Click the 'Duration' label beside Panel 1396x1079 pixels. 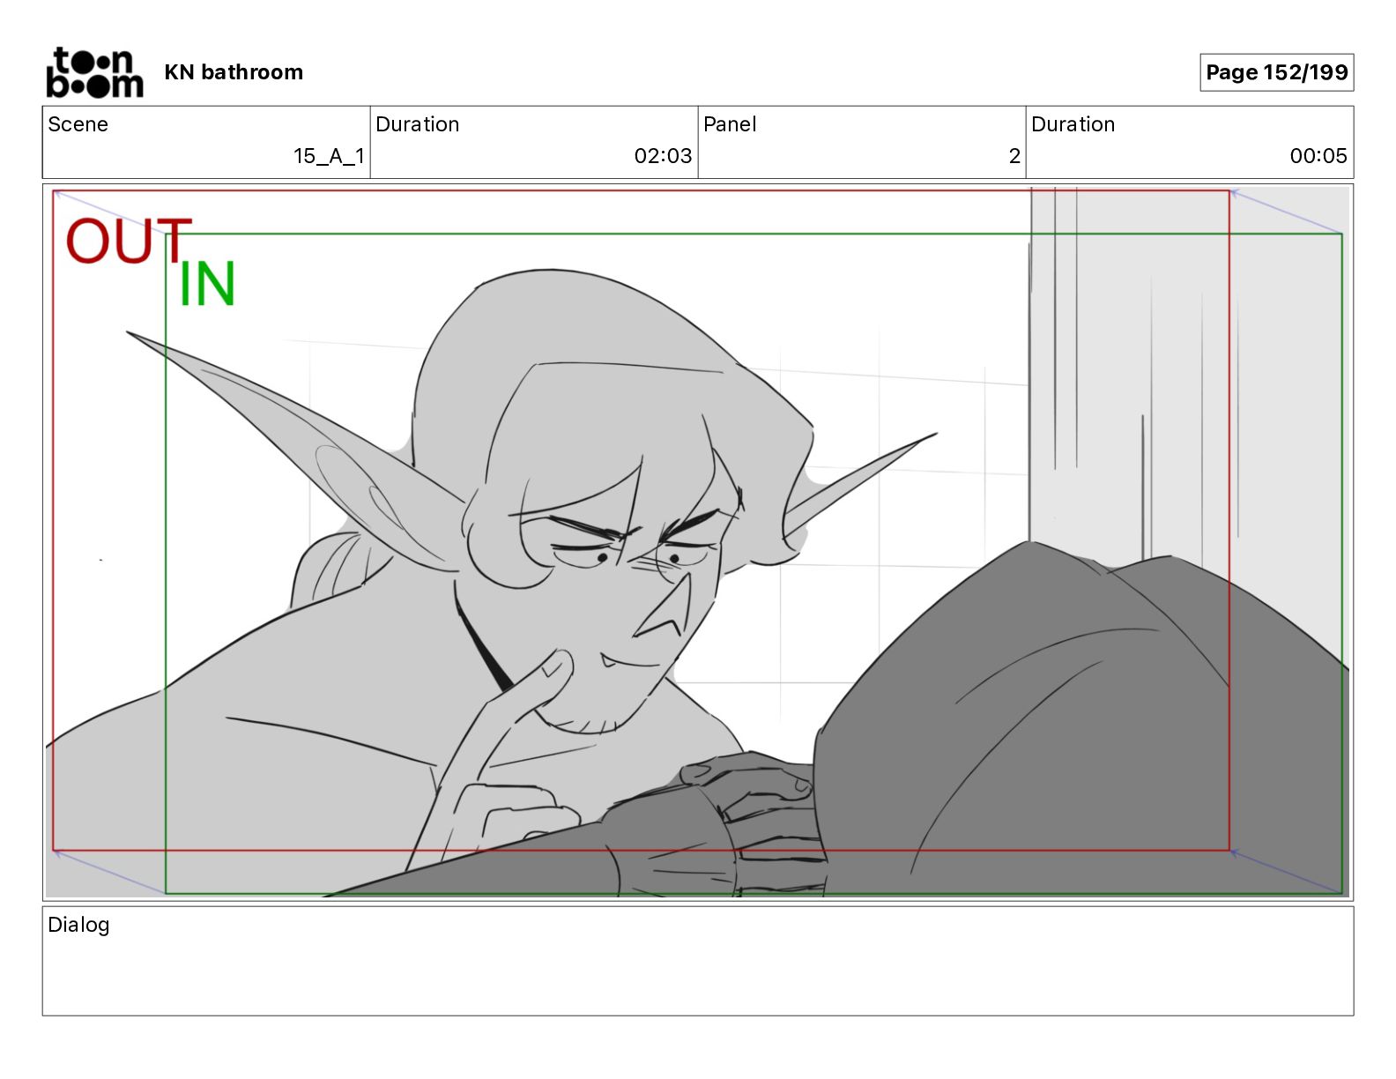(1073, 124)
